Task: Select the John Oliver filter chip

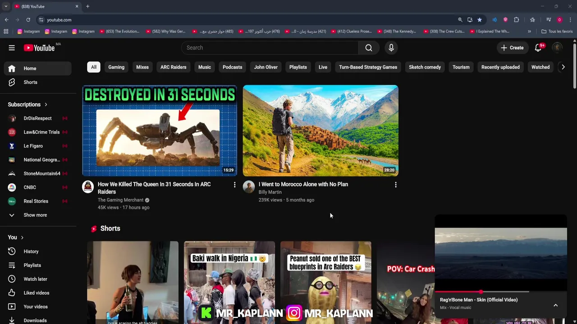Action: tap(266, 67)
